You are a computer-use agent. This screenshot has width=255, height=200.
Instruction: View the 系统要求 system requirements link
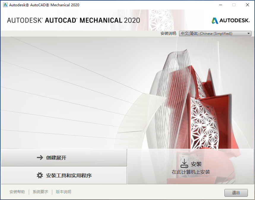click(x=40, y=192)
